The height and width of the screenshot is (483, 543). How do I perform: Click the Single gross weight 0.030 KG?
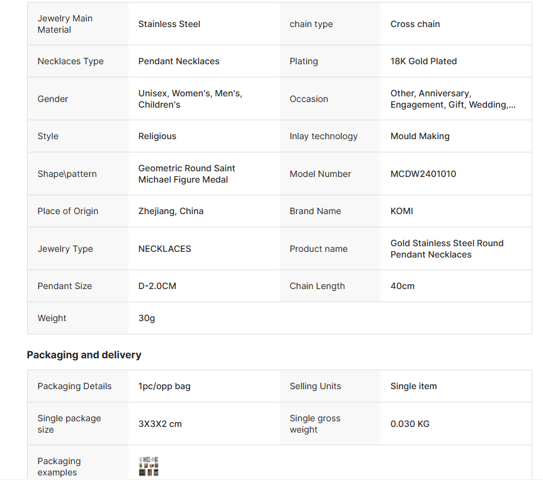click(x=410, y=424)
